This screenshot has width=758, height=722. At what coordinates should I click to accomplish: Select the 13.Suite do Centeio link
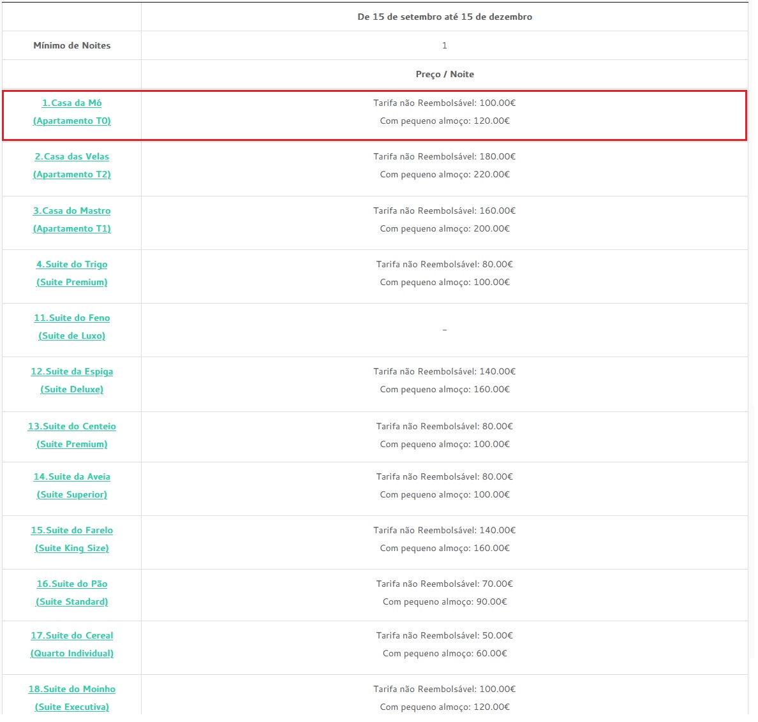click(x=72, y=427)
